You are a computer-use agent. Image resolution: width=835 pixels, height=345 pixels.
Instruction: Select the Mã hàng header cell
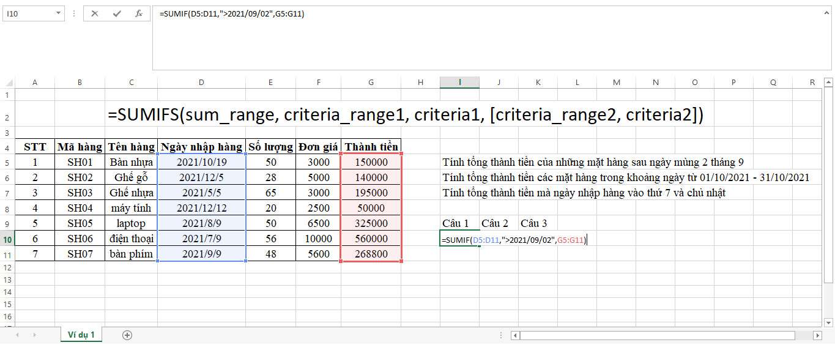[80, 147]
